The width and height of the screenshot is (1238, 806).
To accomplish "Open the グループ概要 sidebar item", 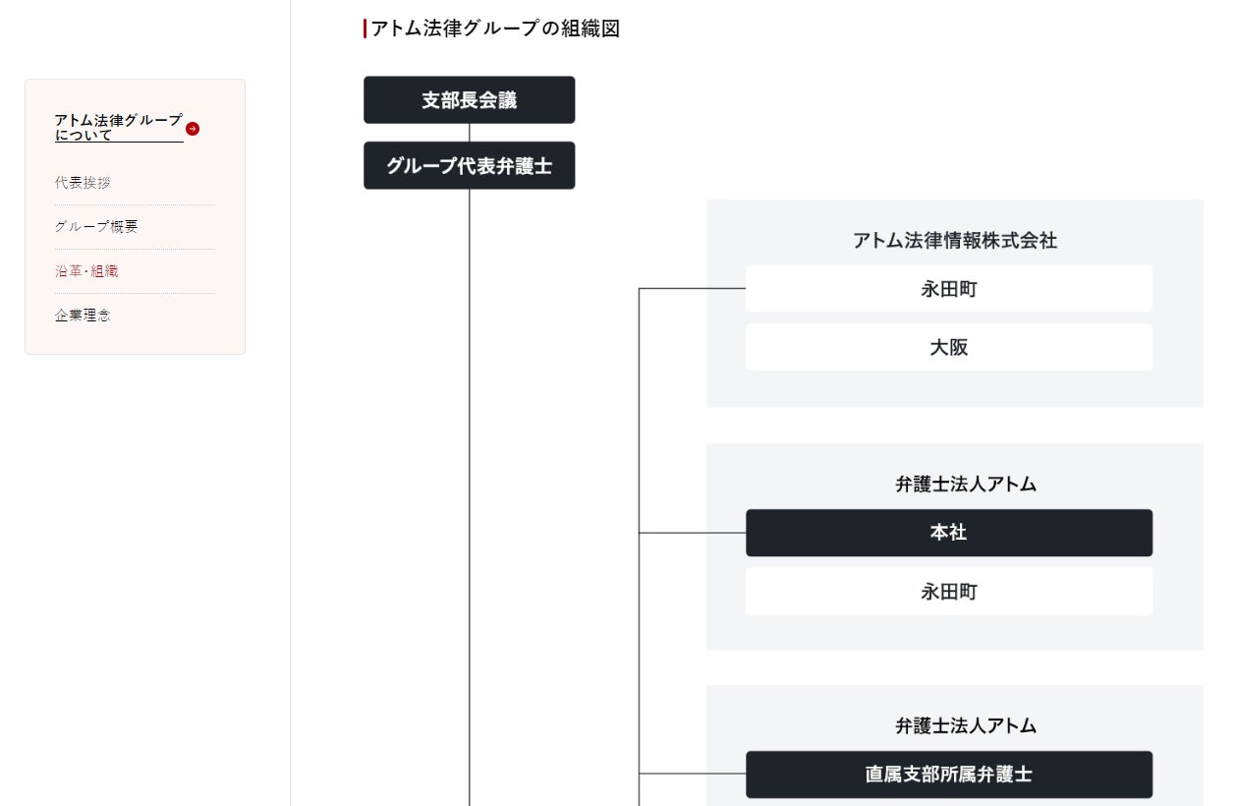I will tap(96, 226).
